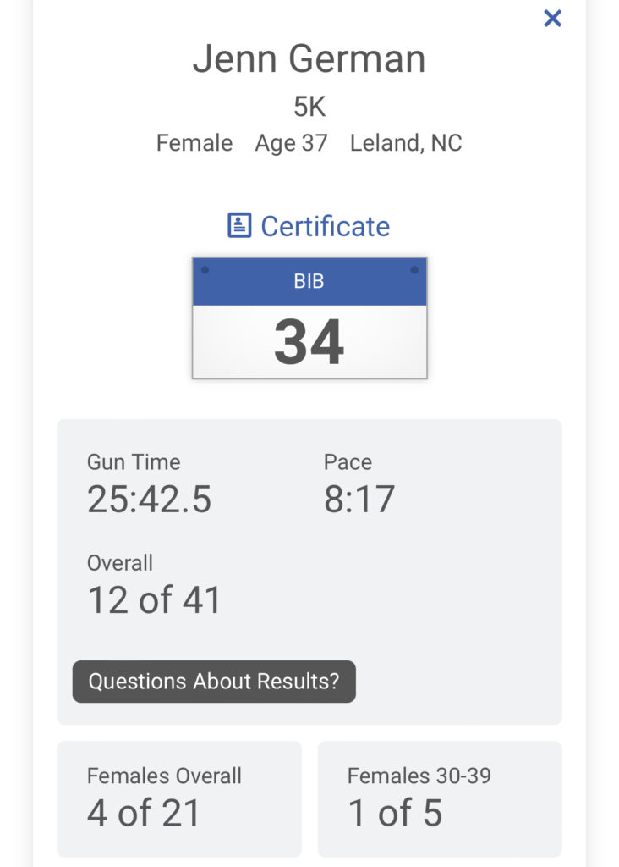Screen dimensions: 619x867
Task: Click the certificate icon next to Certificate
Action: click(x=239, y=225)
